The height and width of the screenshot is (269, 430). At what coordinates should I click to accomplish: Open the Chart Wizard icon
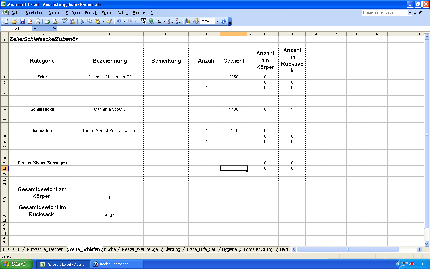[188, 21]
